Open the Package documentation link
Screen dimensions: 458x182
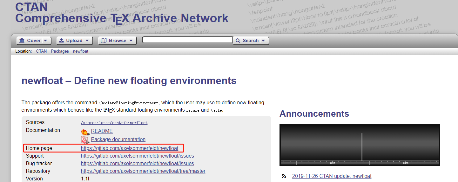click(x=118, y=139)
